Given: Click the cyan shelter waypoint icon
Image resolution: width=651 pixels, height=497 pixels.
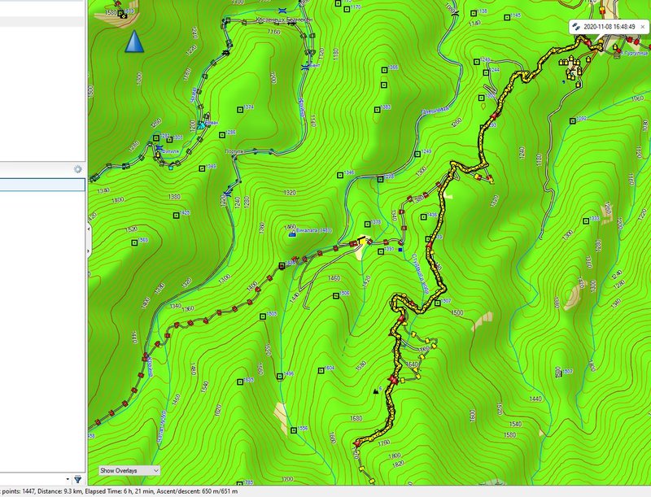Looking at the screenshot, I should [x=202, y=125].
